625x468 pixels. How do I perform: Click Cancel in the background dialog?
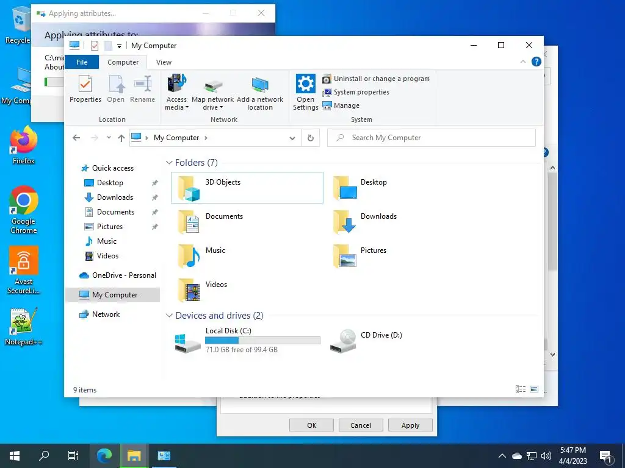click(x=361, y=425)
